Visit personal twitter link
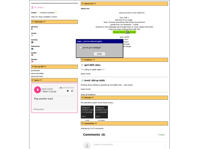This screenshot has height=149, width=199. (x=38, y=73)
